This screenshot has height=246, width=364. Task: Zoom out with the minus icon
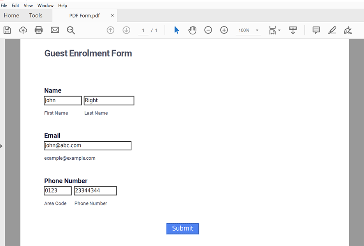coord(208,30)
